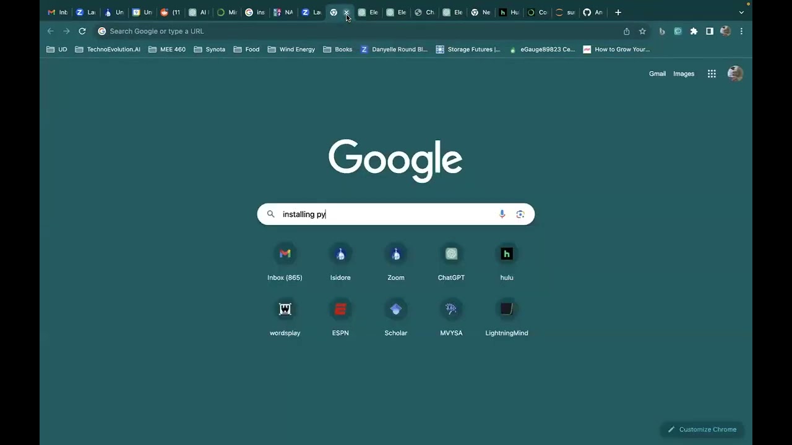Image resolution: width=792 pixels, height=445 pixels.
Task: Open the Isidore shortcut
Action: tap(340, 263)
